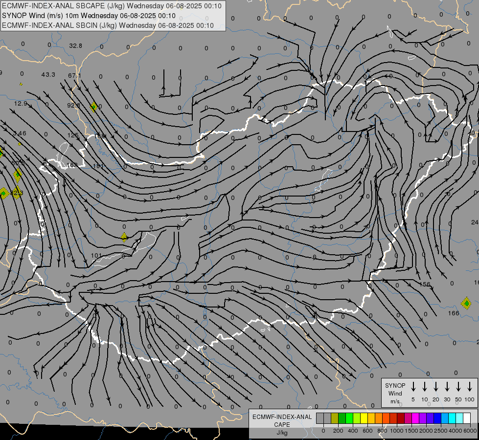Click the wind arrow above speed 5
This screenshot has width=479, height=440.
click(x=413, y=386)
